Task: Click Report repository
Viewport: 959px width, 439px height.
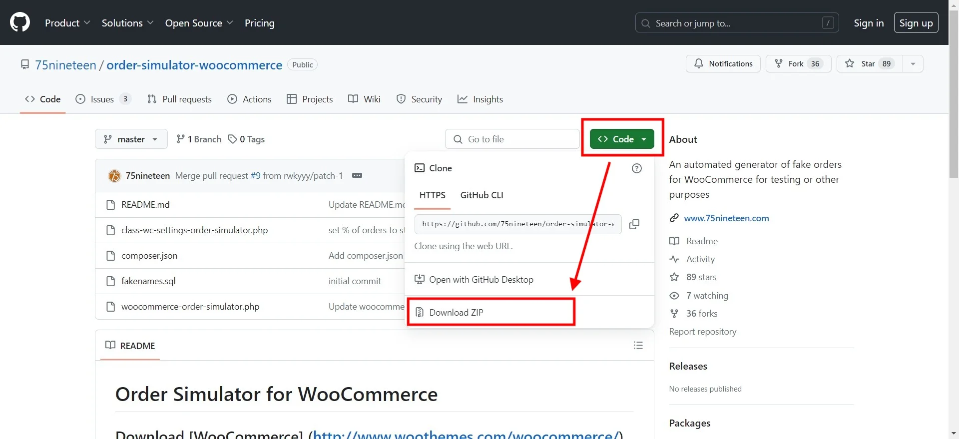Action: click(703, 332)
